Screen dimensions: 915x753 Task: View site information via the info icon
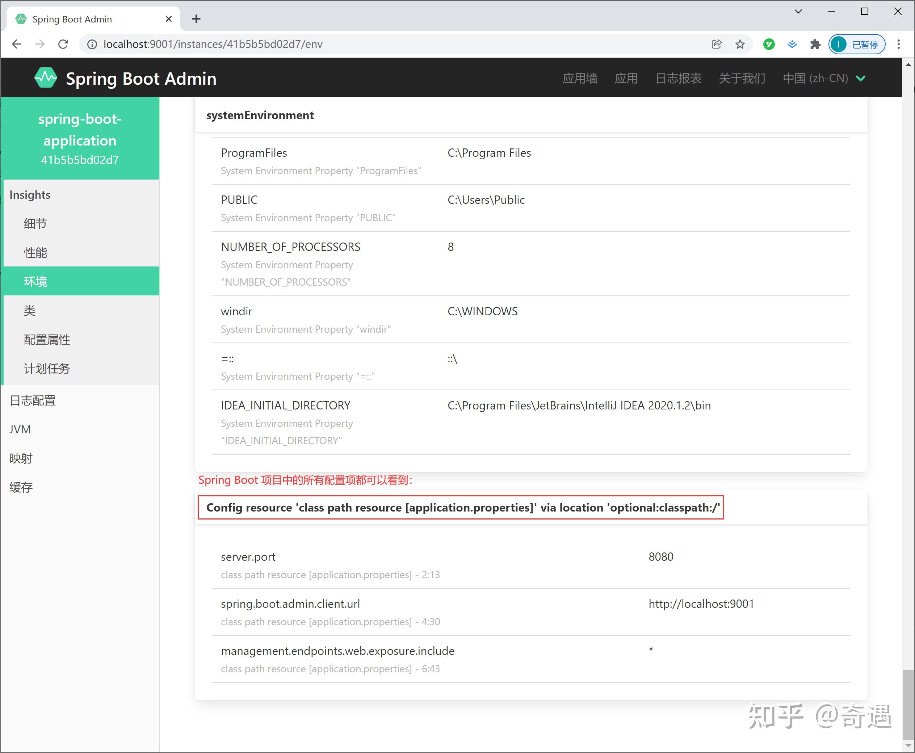(x=92, y=44)
